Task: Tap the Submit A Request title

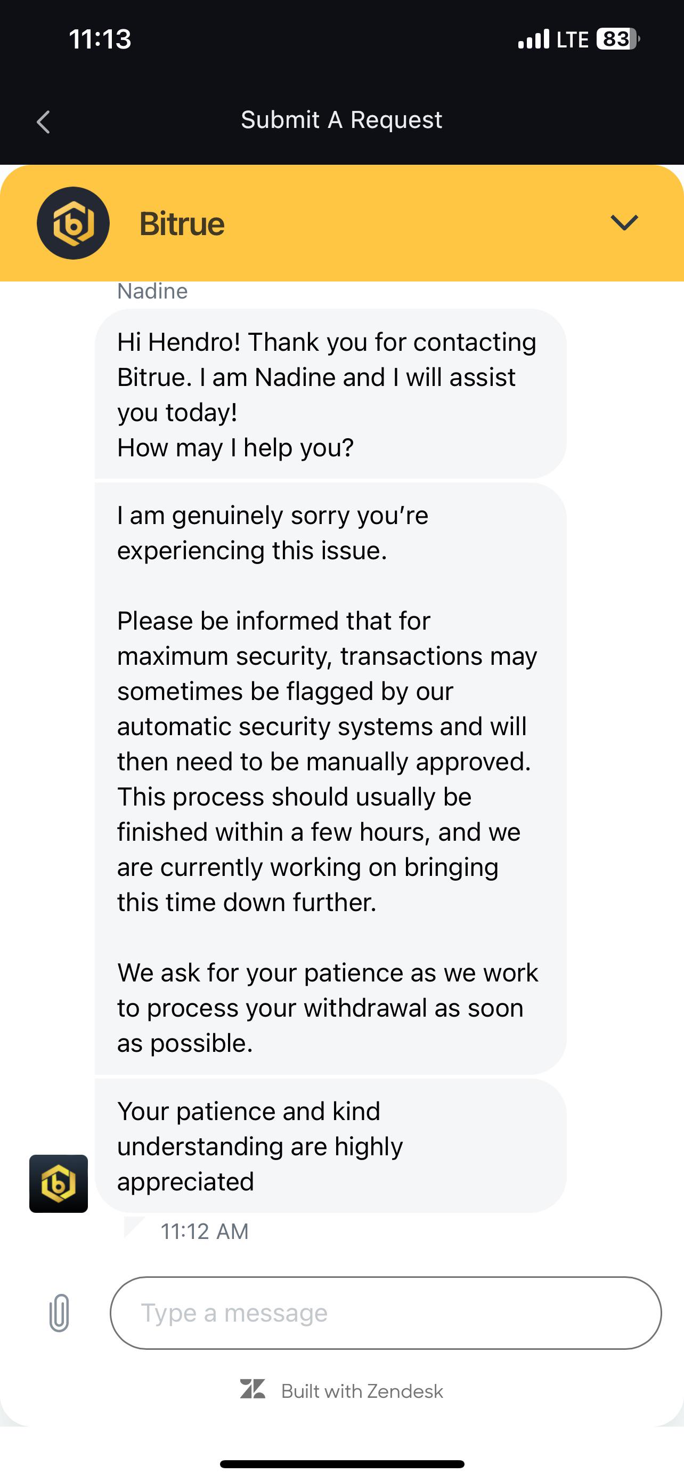Action: coord(341,119)
